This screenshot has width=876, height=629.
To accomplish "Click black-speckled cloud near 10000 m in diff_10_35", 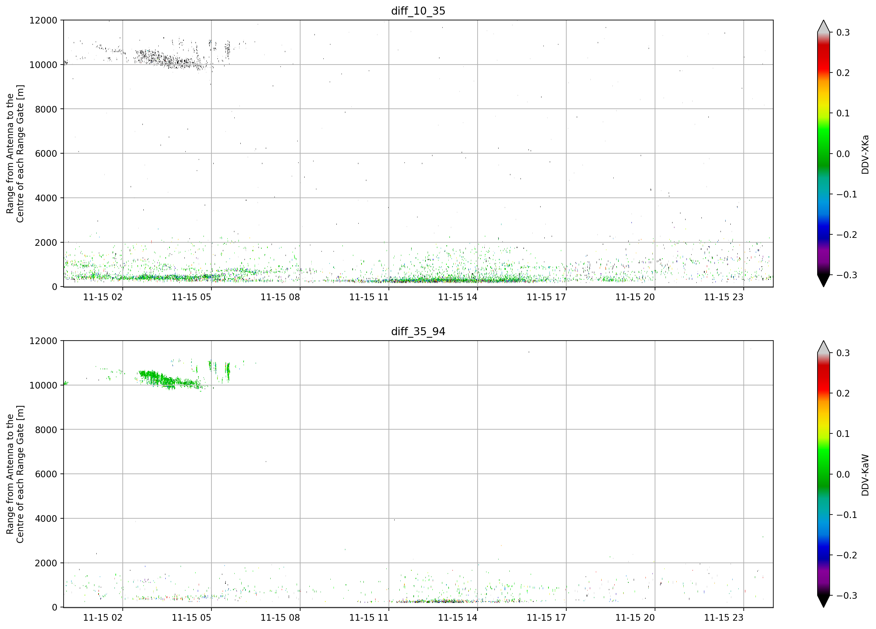I will (170, 59).
